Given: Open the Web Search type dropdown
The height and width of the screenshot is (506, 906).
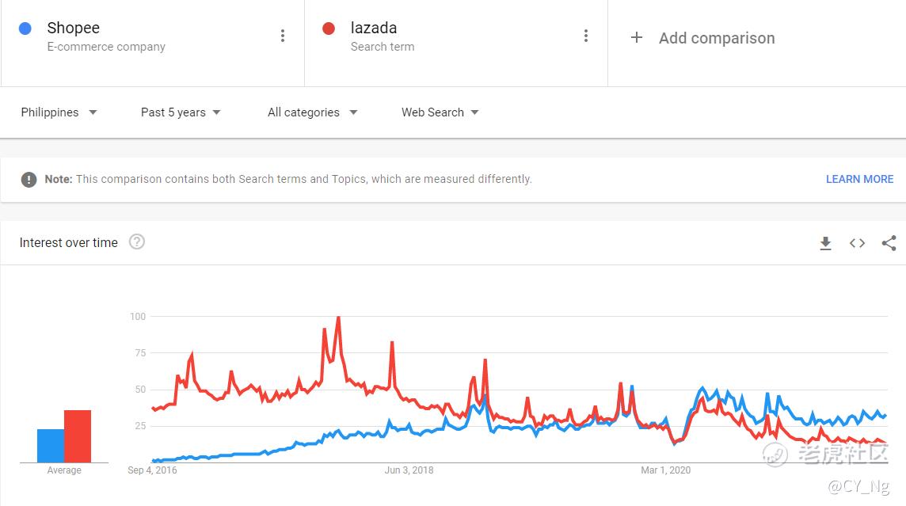Looking at the screenshot, I should 440,112.
